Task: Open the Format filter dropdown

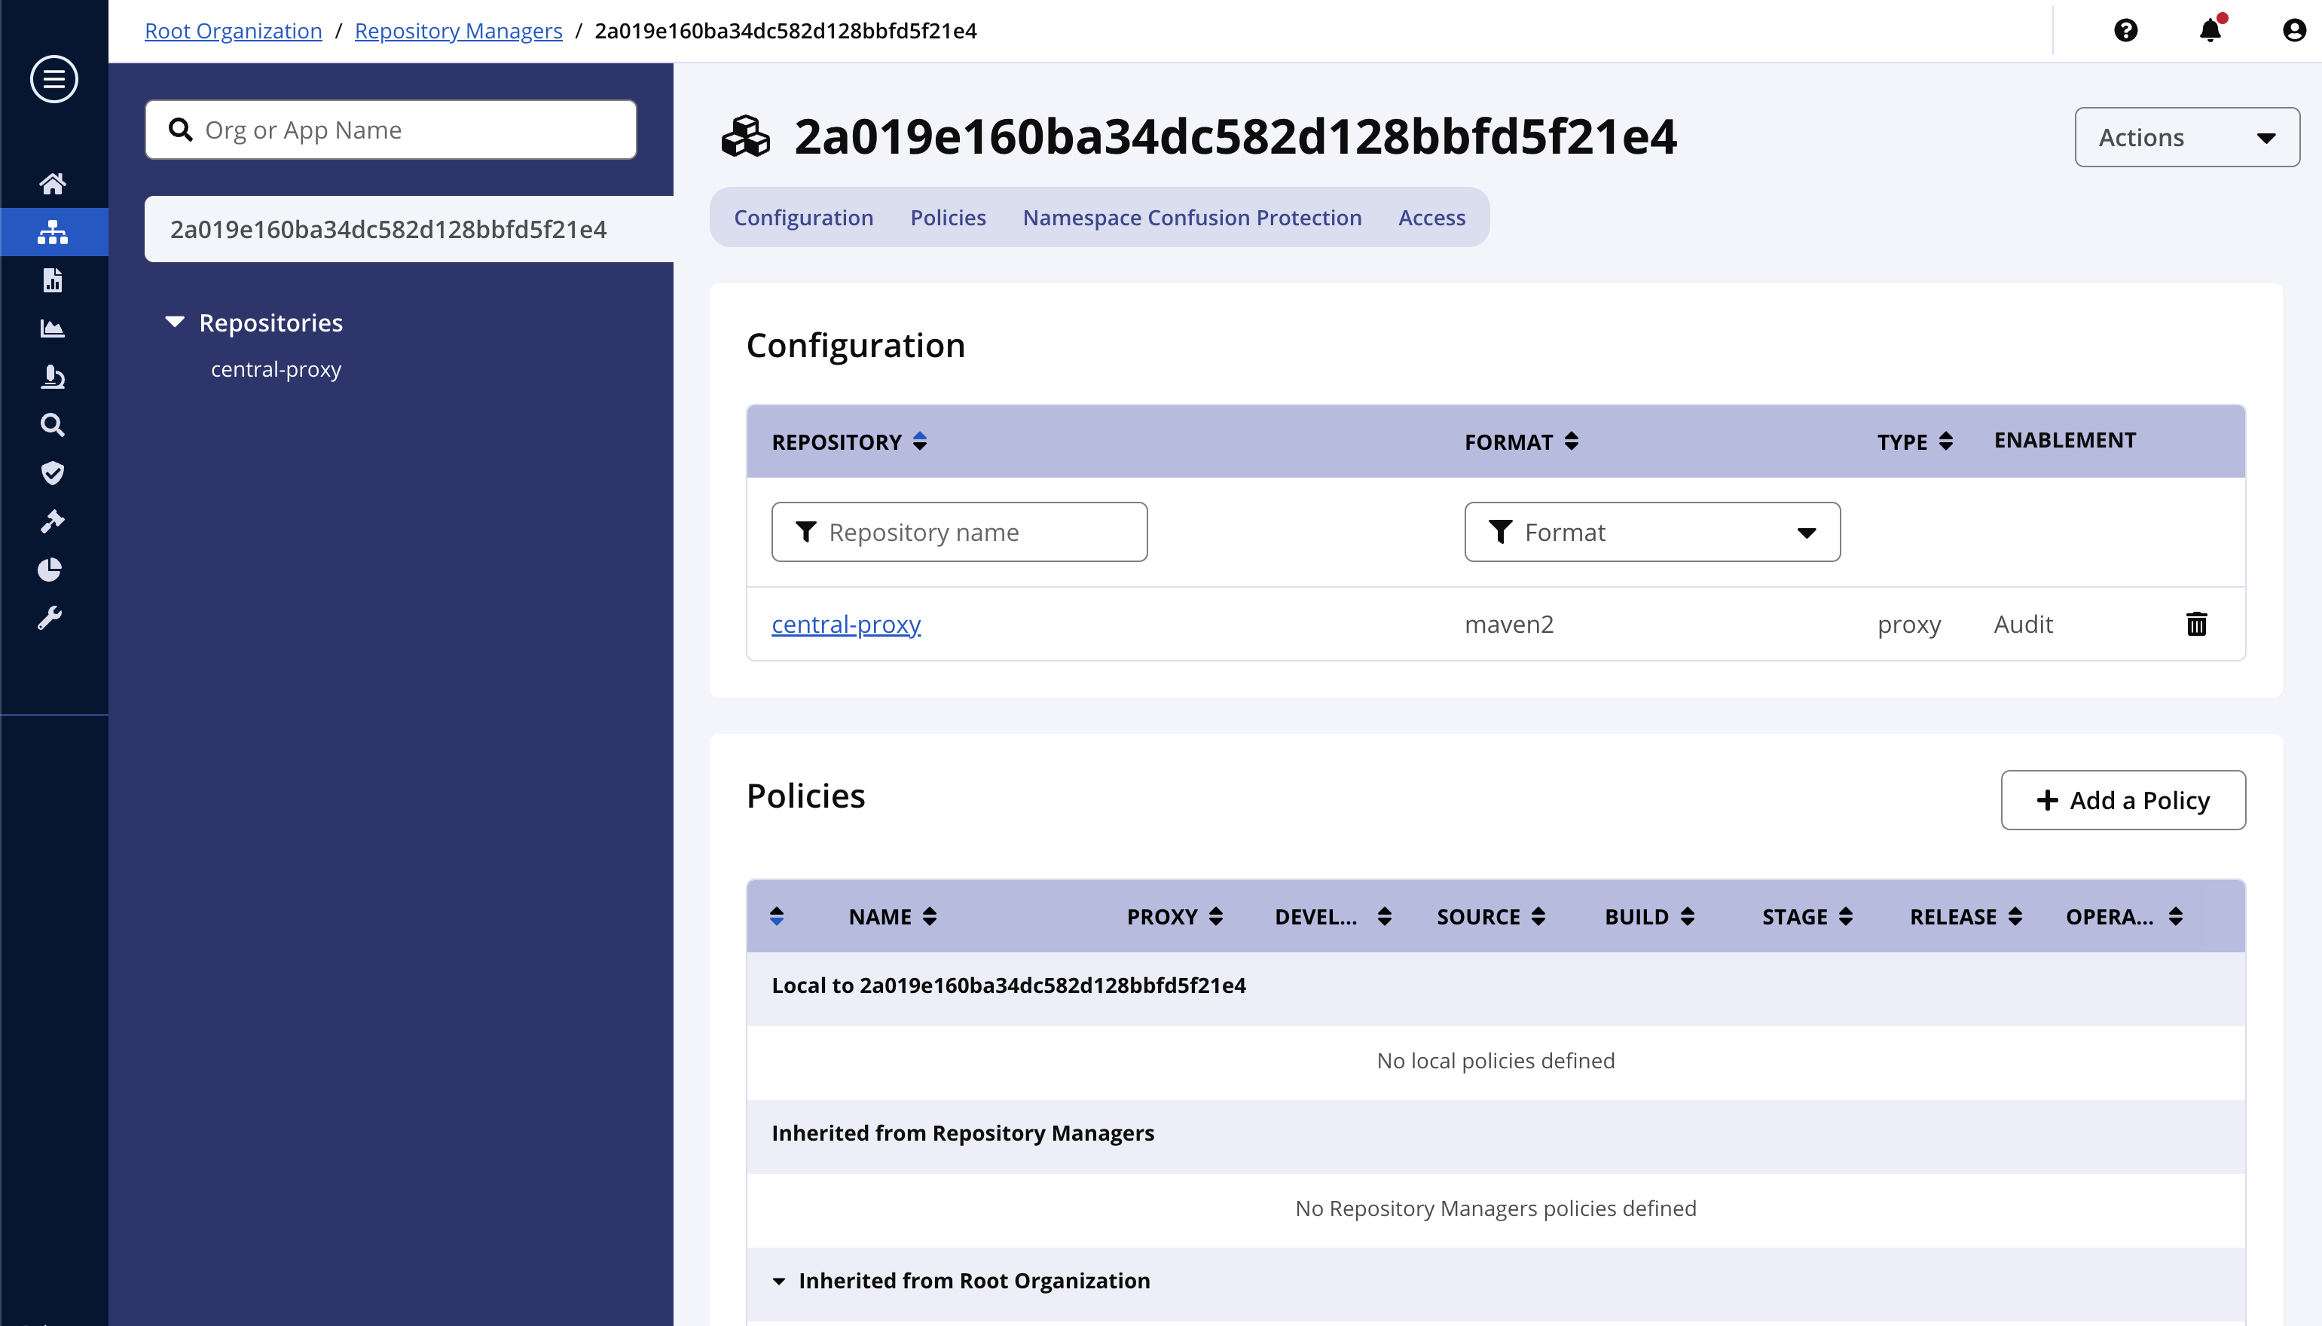Action: [x=1651, y=532]
